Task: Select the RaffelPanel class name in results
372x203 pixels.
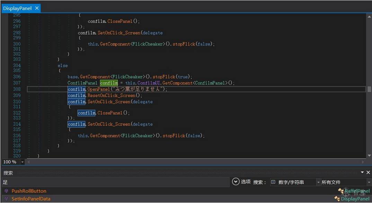Action: (357, 191)
